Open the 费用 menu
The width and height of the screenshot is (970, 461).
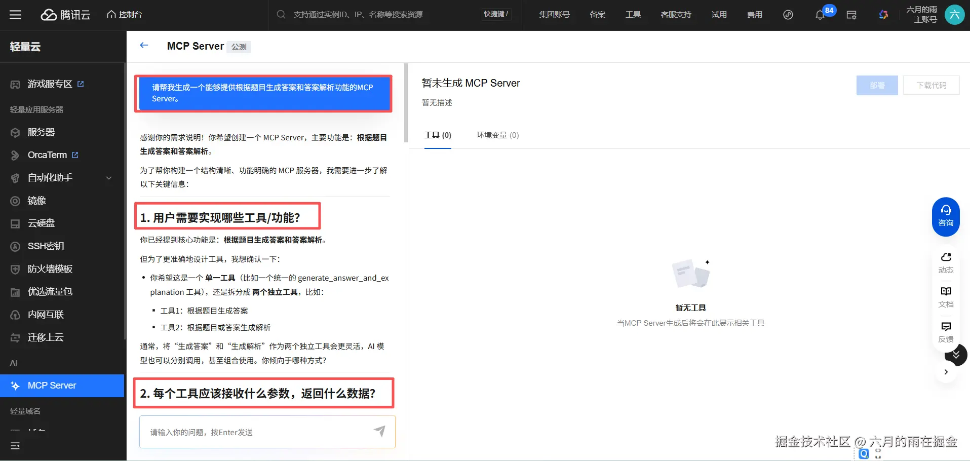click(754, 15)
